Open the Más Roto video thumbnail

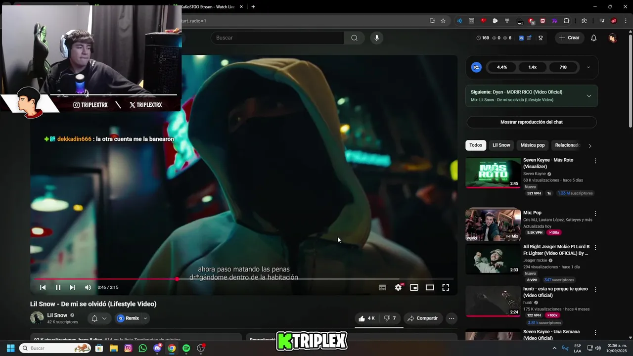(493, 173)
